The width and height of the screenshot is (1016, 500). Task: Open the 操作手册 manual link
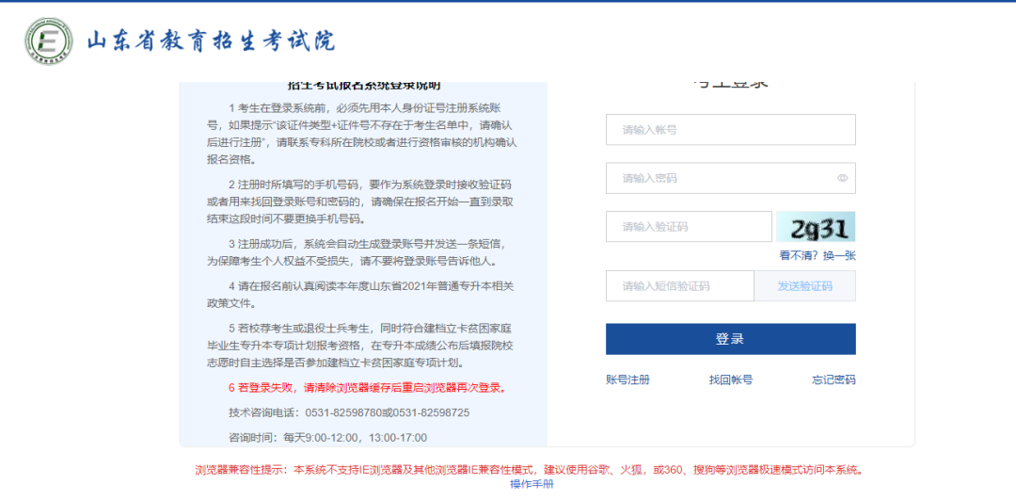click(x=532, y=484)
